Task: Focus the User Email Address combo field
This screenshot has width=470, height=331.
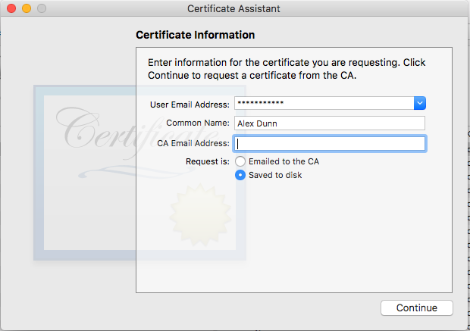Action: 323,103
